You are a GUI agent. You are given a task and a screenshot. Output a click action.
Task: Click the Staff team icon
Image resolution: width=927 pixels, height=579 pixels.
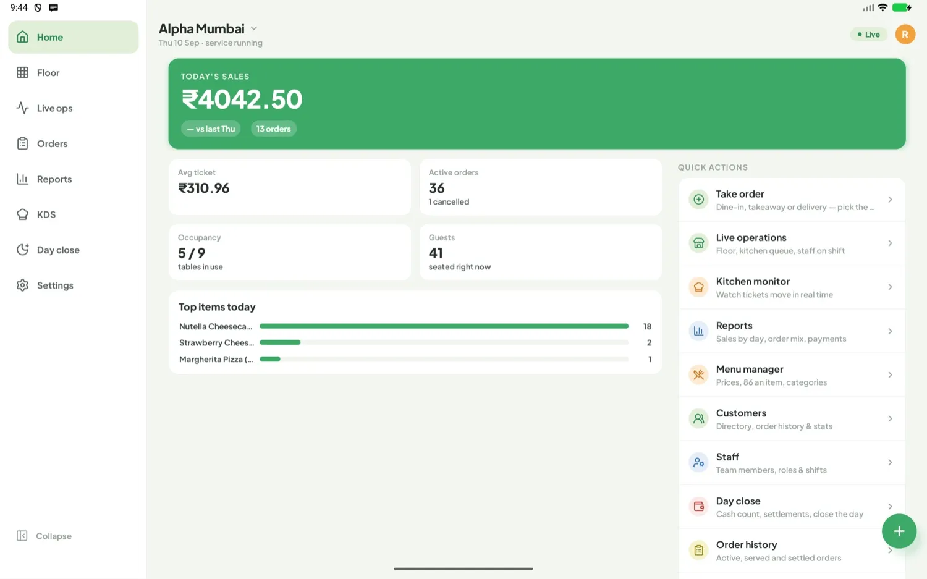tap(698, 463)
